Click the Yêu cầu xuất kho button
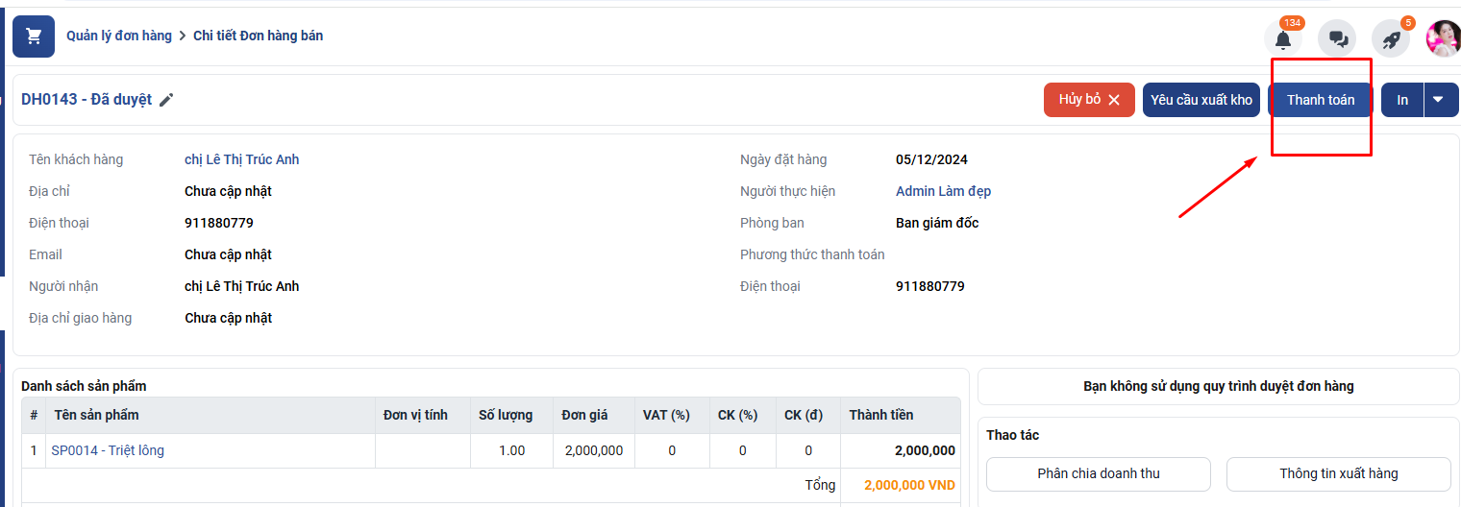This screenshot has height=507, width=1461. (x=1201, y=100)
